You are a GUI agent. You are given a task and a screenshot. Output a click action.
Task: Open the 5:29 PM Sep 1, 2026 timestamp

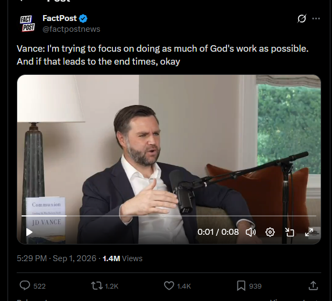[56, 258]
